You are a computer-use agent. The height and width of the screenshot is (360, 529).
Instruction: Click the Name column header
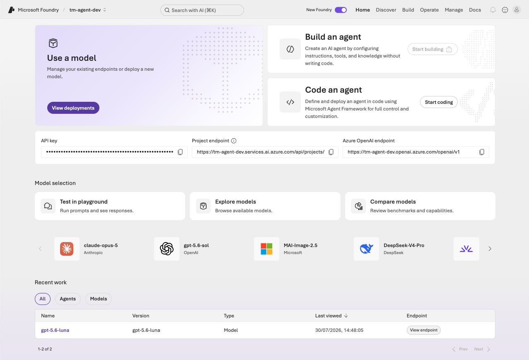48,316
